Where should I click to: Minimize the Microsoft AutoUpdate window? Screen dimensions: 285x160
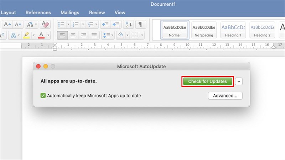46,66
